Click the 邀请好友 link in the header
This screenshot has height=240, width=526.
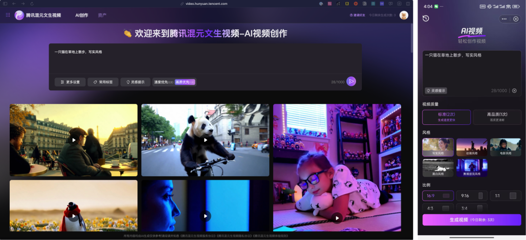point(357,15)
